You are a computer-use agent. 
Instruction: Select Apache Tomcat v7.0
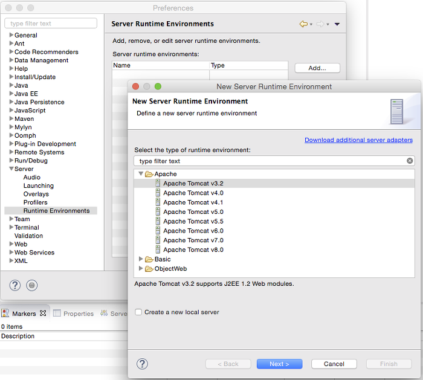(193, 240)
